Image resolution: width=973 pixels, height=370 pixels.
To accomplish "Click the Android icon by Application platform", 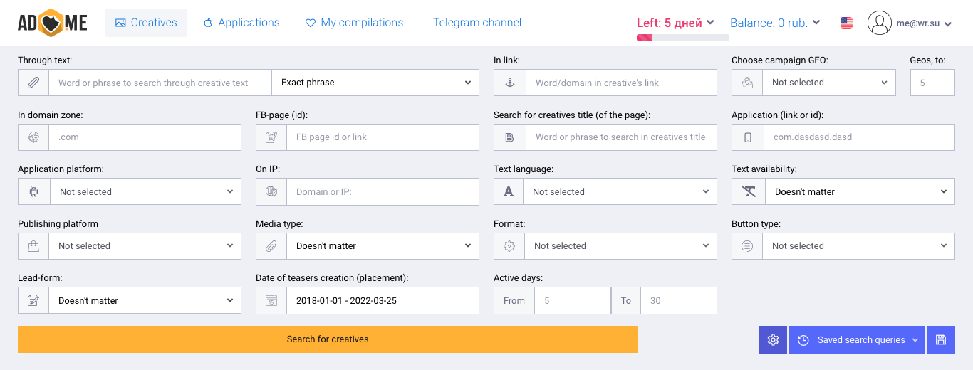I will pyautogui.click(x=33, y=191).
